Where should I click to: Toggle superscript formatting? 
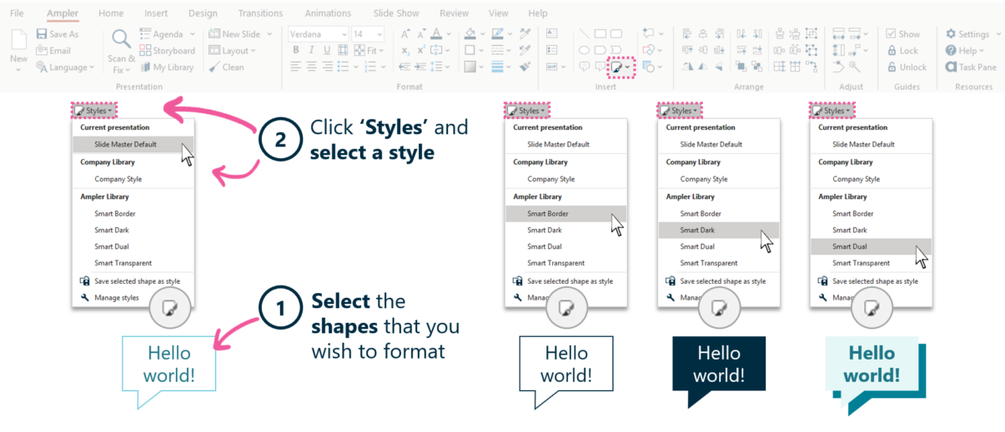(x=422, y=51)
